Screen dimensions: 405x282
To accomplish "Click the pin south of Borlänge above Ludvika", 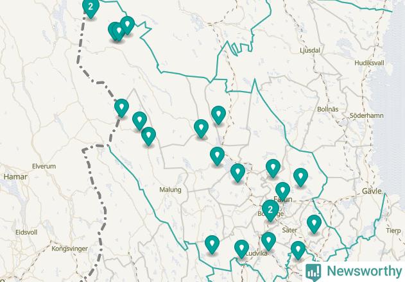I will coord(268,241).
